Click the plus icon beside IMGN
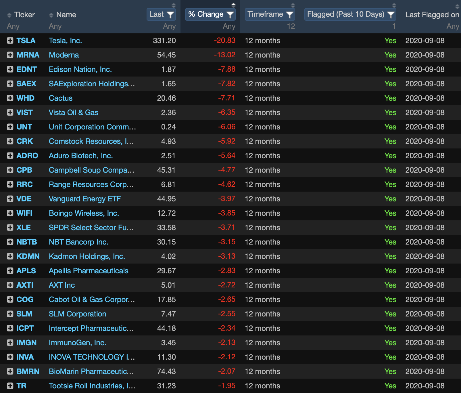This screenshot has width=461, height=393. tap(10, 343)
